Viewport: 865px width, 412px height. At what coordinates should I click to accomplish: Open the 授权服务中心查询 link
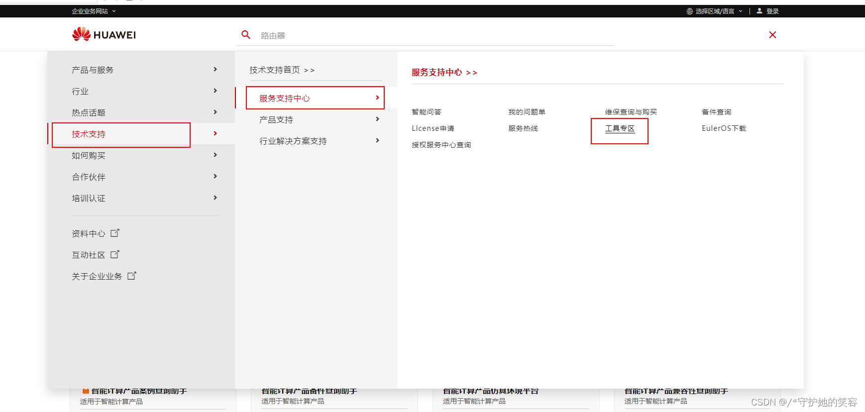441,145
